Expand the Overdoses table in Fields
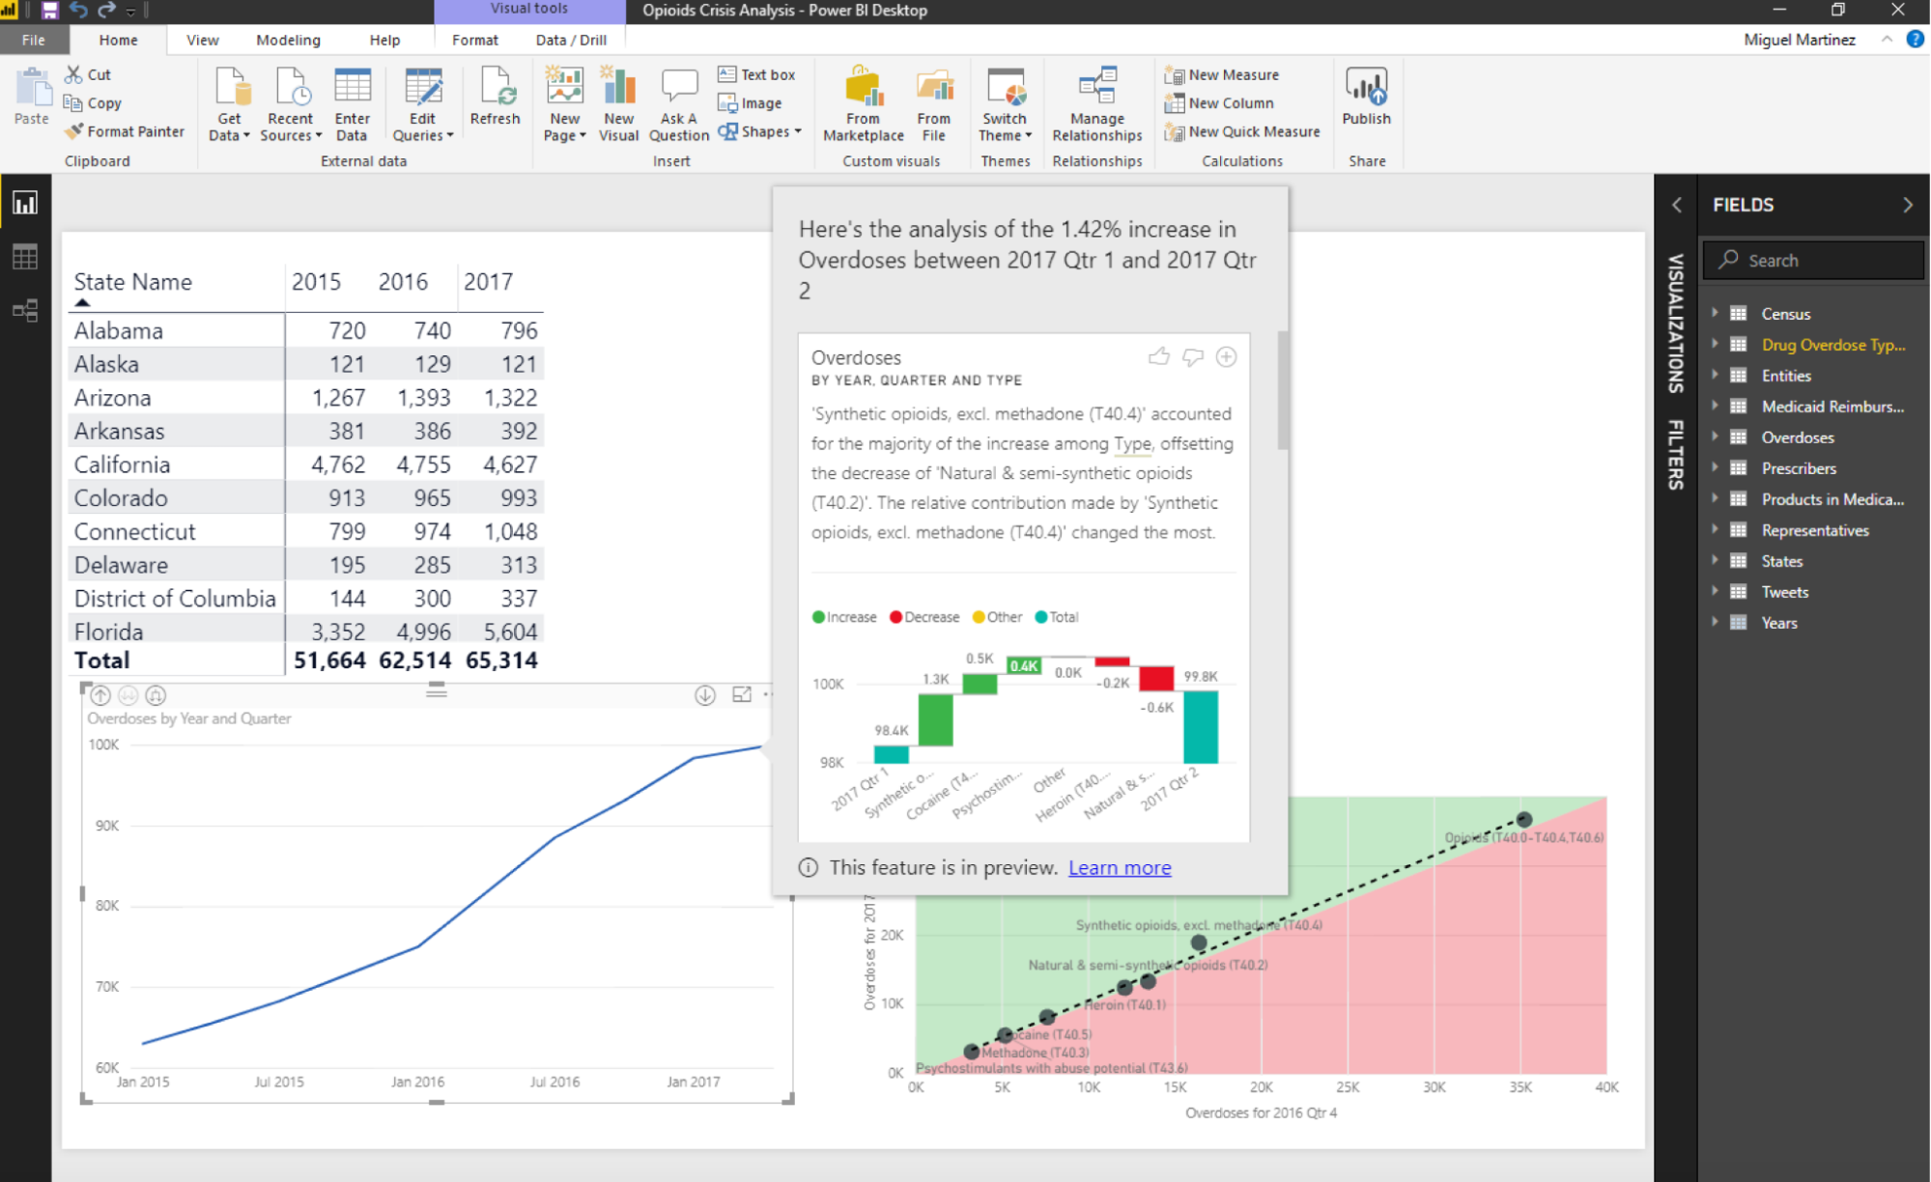 pos(1716,436)
